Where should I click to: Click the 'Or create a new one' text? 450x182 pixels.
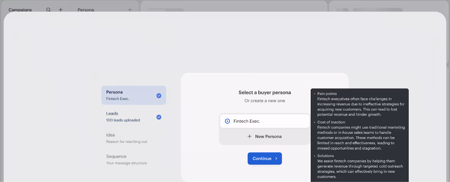pos(265,101)
